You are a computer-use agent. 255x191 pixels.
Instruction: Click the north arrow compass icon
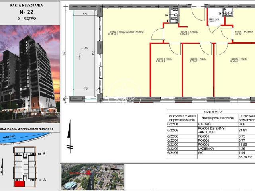(x=70, y=136)
